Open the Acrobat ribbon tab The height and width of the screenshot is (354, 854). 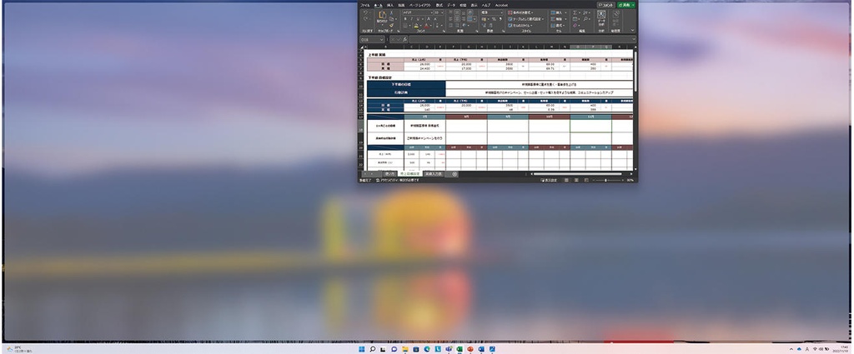(501, 6)
